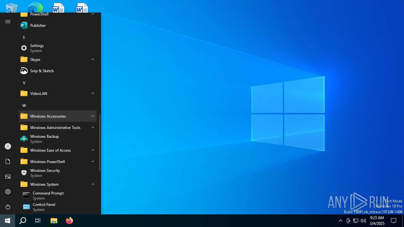Launch Firefox from taskbar

click(x=69, y=221)
